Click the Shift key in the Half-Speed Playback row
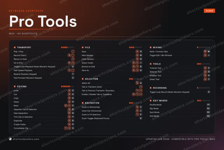Image resolution: width=224 pixels, height=150 pixels. pyautogui.click(x=69, y=70)
